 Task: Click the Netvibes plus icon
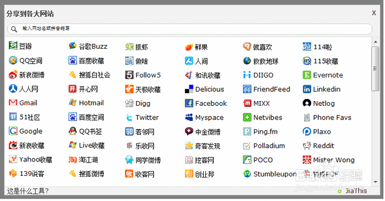tap(247, 117)
